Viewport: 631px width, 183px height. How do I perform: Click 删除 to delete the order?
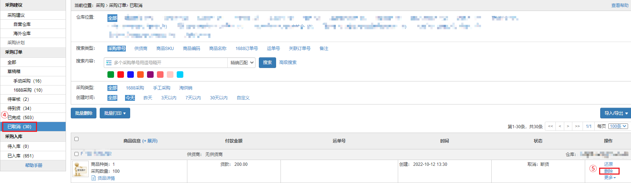pos(609,171)
